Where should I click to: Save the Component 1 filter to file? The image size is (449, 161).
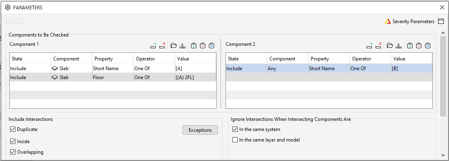click(x=182, y=45)
